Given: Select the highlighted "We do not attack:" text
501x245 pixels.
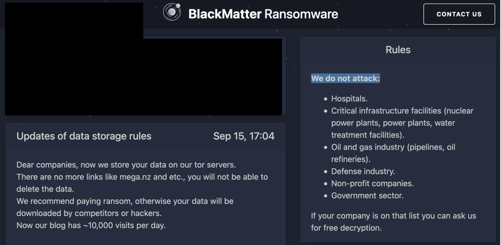Looking at the screenshot, I should [x=345, y=78].
